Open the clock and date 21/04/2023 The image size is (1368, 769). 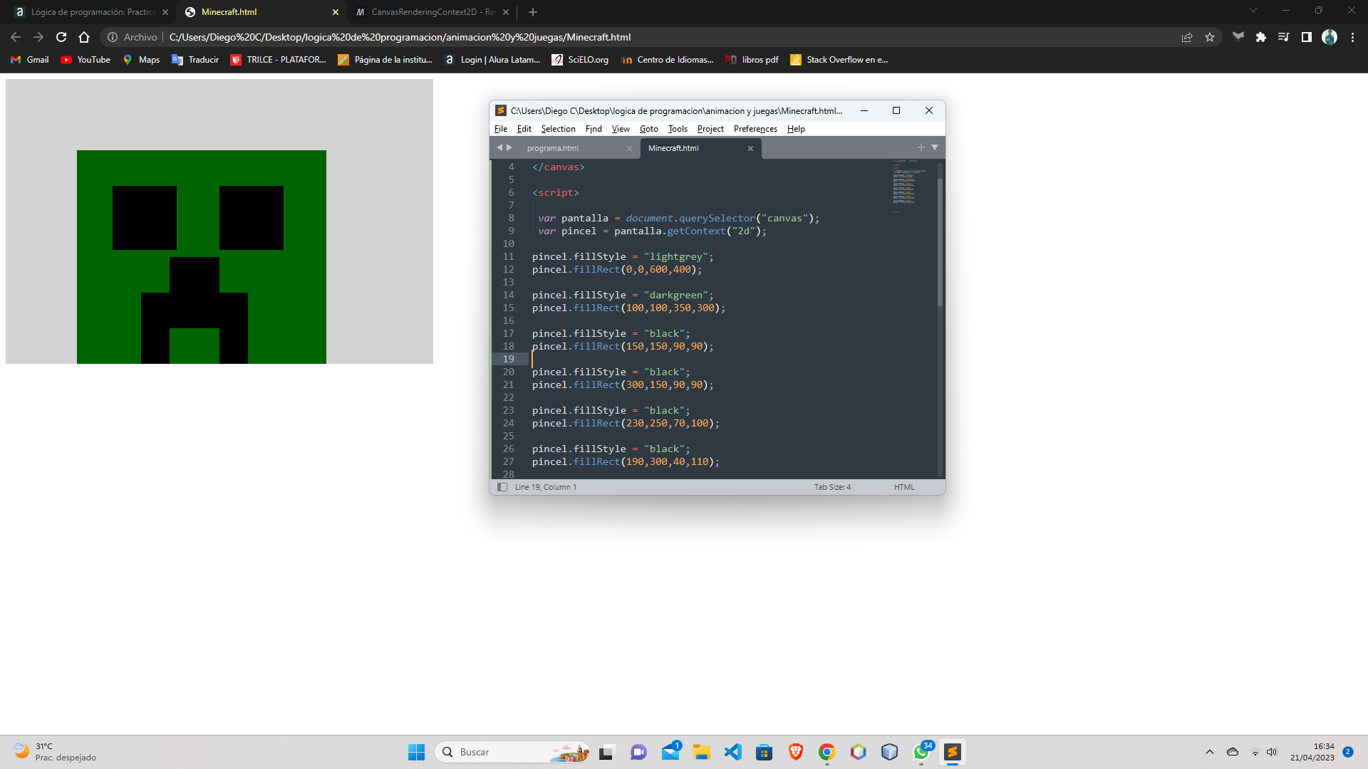click(x=1312, y=752)
